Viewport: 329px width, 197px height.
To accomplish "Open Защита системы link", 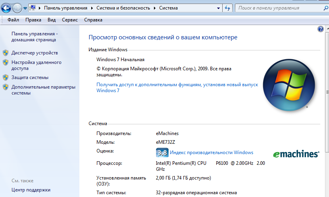I will [30, 77].
